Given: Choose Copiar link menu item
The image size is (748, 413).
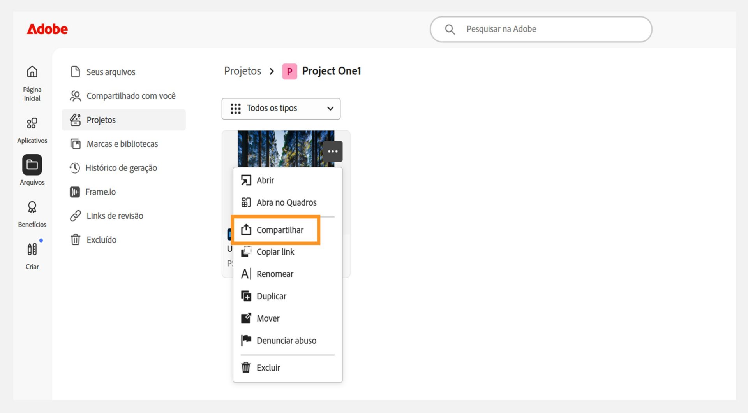Looking at the screenshot, I should pyautogui.click(x=288, y=252).
